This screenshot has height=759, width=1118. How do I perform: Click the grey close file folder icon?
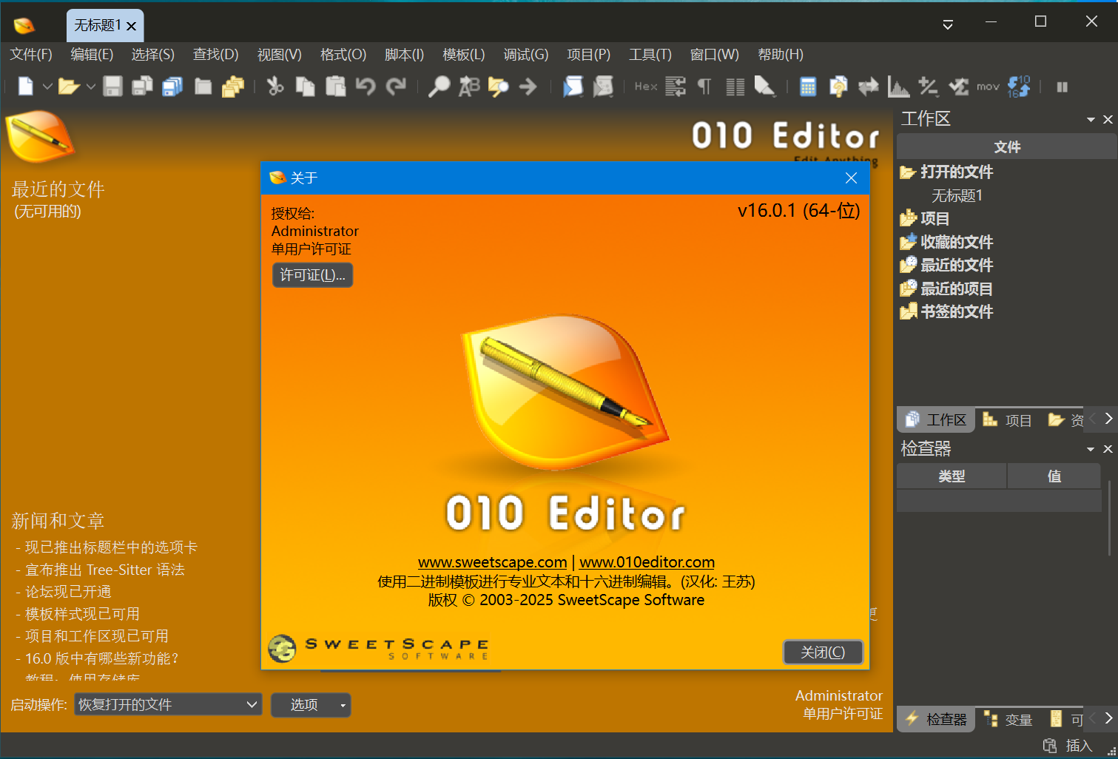(x=203, y=87)
